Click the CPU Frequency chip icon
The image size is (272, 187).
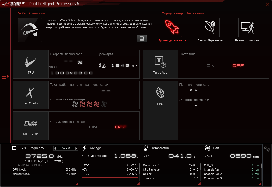click(x=15, y=148)
